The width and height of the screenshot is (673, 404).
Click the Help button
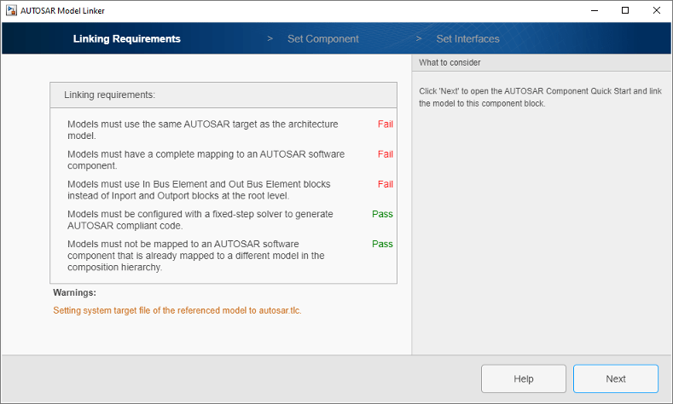coord(523,379)
